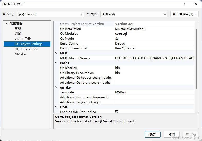Click the Qt Binaries property name
202x141 pixels.
[x=68, y=68]
